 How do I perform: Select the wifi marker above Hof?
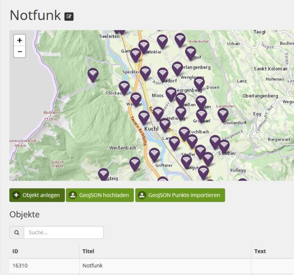click(190, 52)
